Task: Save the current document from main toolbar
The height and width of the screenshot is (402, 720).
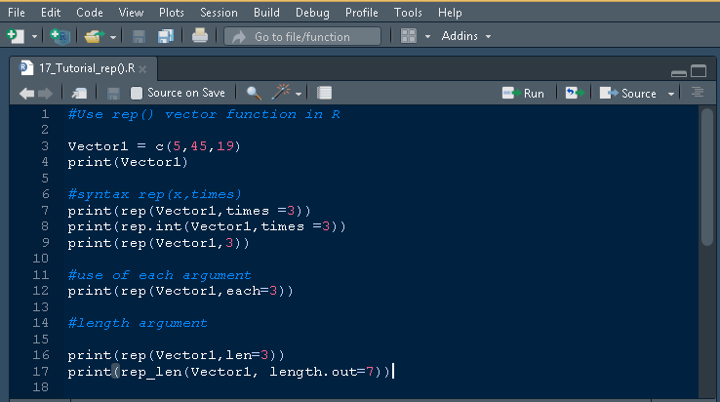Action: 139,36
